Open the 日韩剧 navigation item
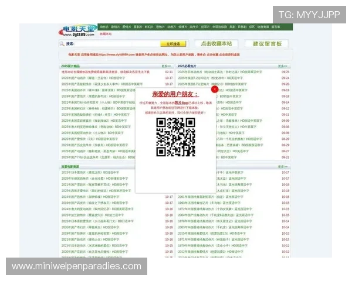 (242, 27)
